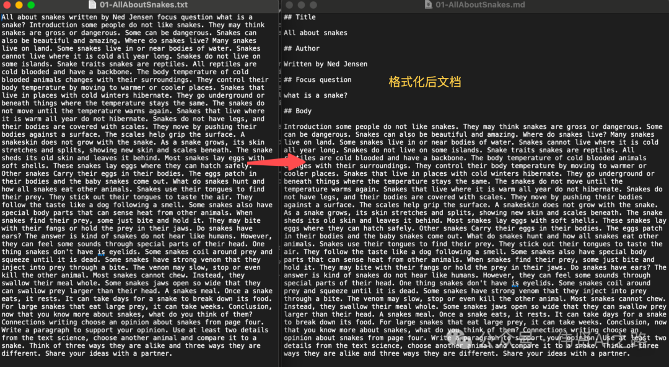The image size is (669, 367).
Task: Click the 01-AllAboutSnakes.txt window title text
Action: (x=143, y=5)
